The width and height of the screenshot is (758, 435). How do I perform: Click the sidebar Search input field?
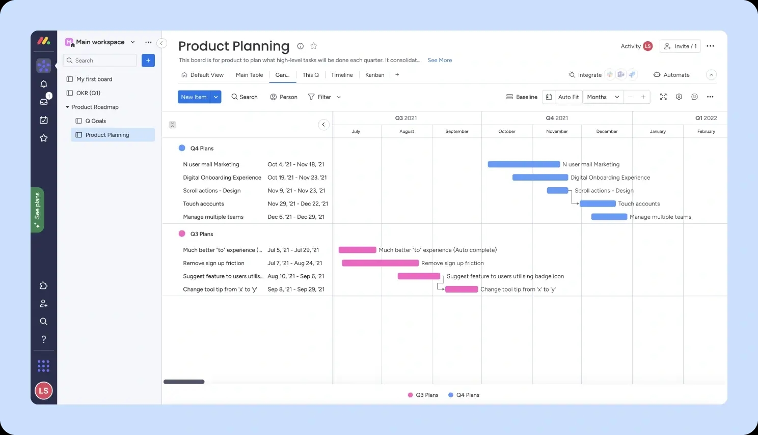(x=100, y=61)
